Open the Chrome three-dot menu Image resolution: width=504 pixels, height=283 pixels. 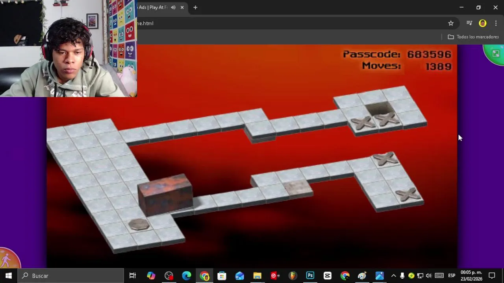[496, 23]
